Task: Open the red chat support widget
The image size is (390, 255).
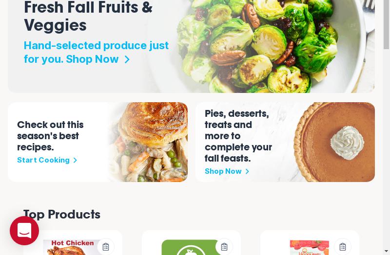Action: tap(24, 230)
